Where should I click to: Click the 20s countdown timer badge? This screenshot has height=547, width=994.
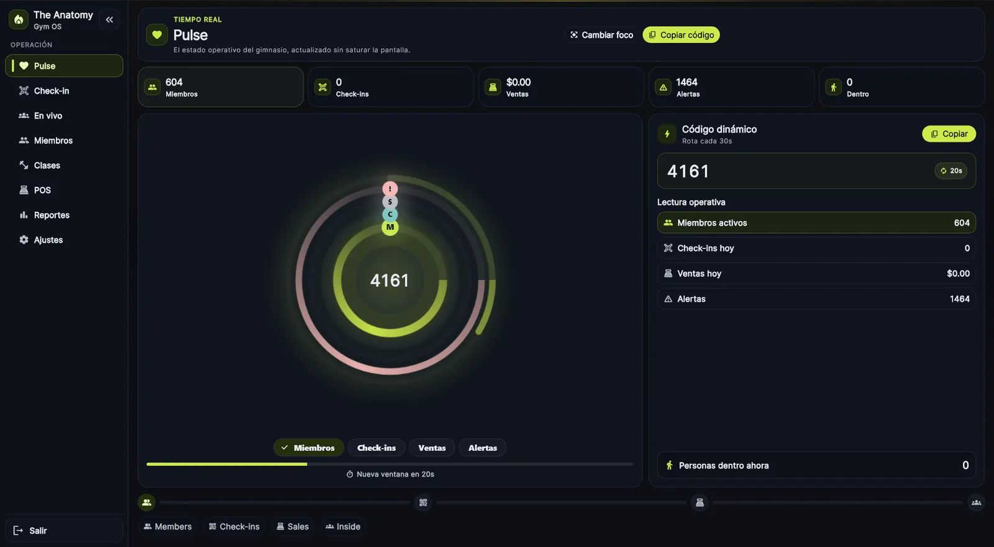pos(951,171)
